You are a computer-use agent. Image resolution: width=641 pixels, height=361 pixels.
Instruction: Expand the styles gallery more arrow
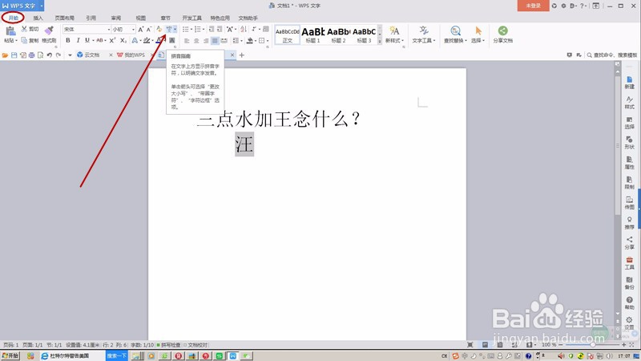pyautogui.click(x=380, y=42)
